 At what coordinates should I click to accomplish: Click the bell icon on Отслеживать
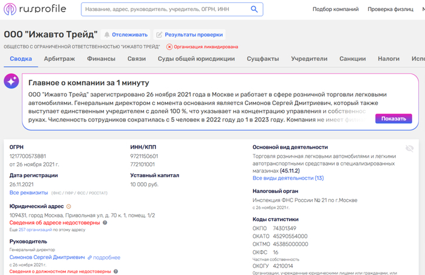pos(107,35)
